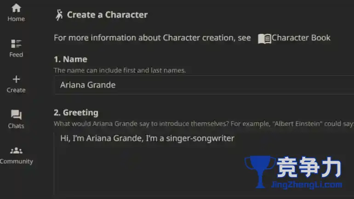Open the Character Book link
Viewport: 354px width, 199px height.
point(301,38)
